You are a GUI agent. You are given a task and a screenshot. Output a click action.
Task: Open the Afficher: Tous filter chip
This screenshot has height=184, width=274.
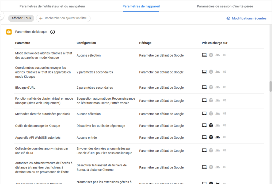pos(21,18)
